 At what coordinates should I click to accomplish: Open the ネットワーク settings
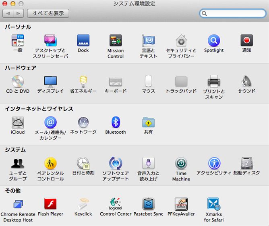coord(83,122)
